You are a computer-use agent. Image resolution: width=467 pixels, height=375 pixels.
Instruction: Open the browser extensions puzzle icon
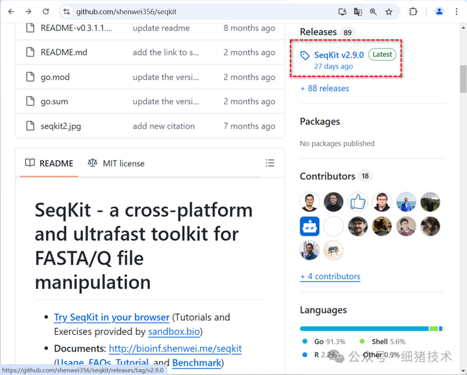click(x=413, y=12)
